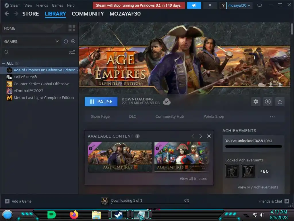Open the mozayaf30 account dropdown
The width and height of the screenshot is (294, 221).
(239, 5)
